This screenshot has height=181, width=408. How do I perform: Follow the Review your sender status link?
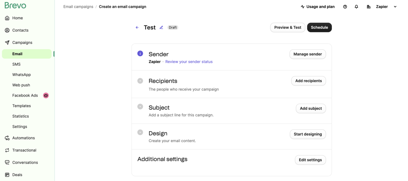pyautogui.click(x=189, y=62)
